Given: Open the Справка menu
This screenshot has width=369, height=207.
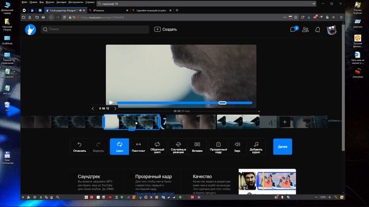Looking at the screenshot, I should click(90, 2).
